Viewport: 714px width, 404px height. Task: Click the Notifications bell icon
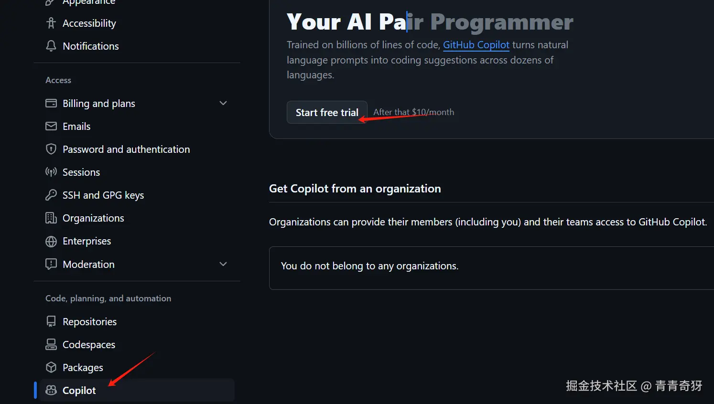[51, 46]
